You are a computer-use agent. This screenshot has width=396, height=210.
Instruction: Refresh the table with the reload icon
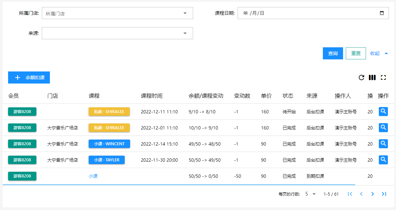pyautogui.click(x=361, y=77)
